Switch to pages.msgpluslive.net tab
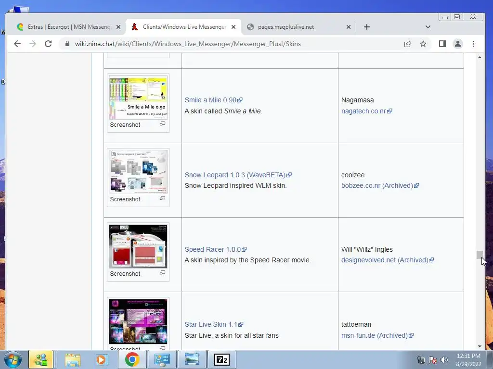The image size is (493, 369). pos(299,27)
